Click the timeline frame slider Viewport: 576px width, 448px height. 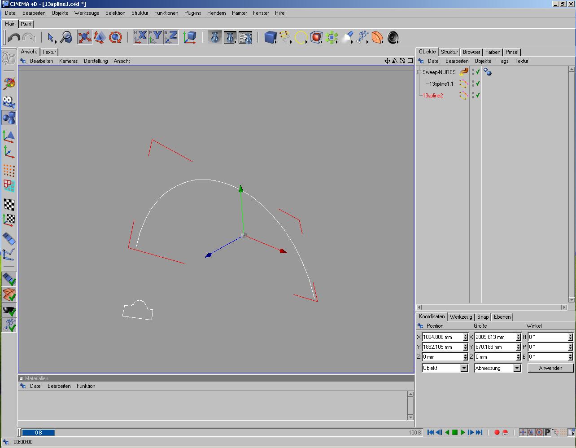(x=39, y=433)
